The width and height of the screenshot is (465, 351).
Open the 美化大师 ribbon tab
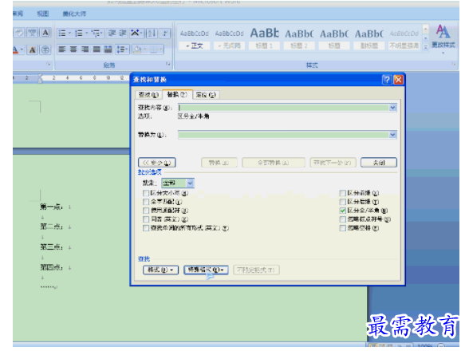tap(74, 14)
